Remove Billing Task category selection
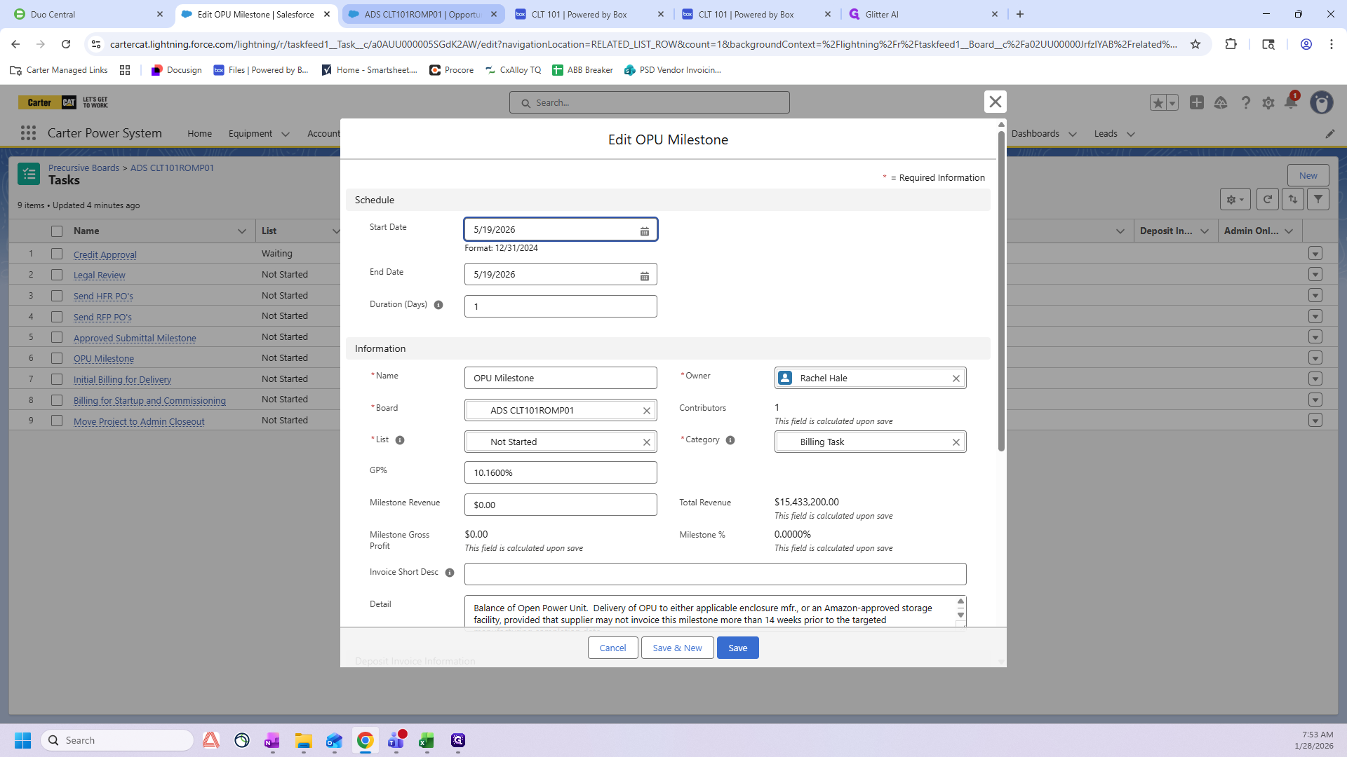 pos(956,442)
